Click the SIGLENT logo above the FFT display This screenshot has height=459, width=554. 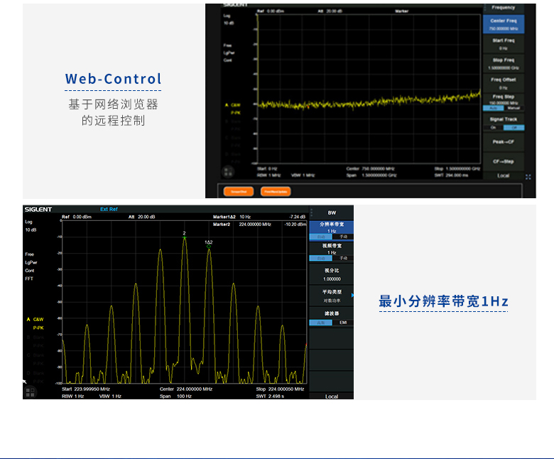click(38, 210)
